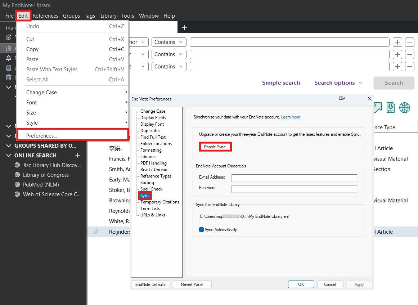
Task: Open the third Contains dropdown
Action: (169, 67)
